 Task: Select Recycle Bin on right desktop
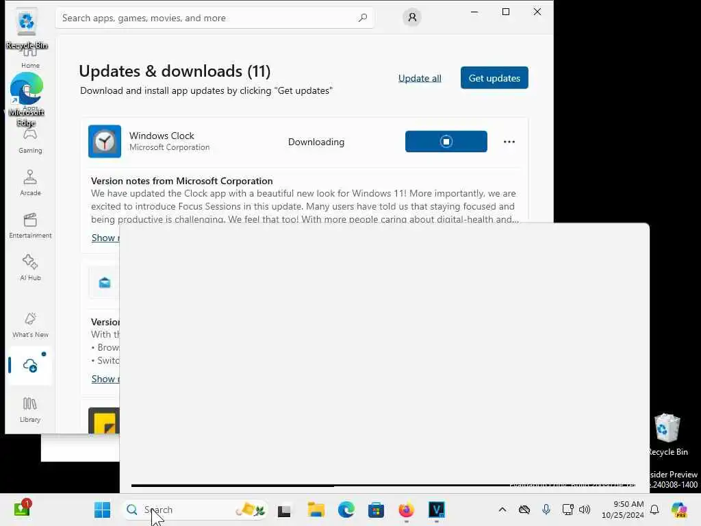click(667, 434)
